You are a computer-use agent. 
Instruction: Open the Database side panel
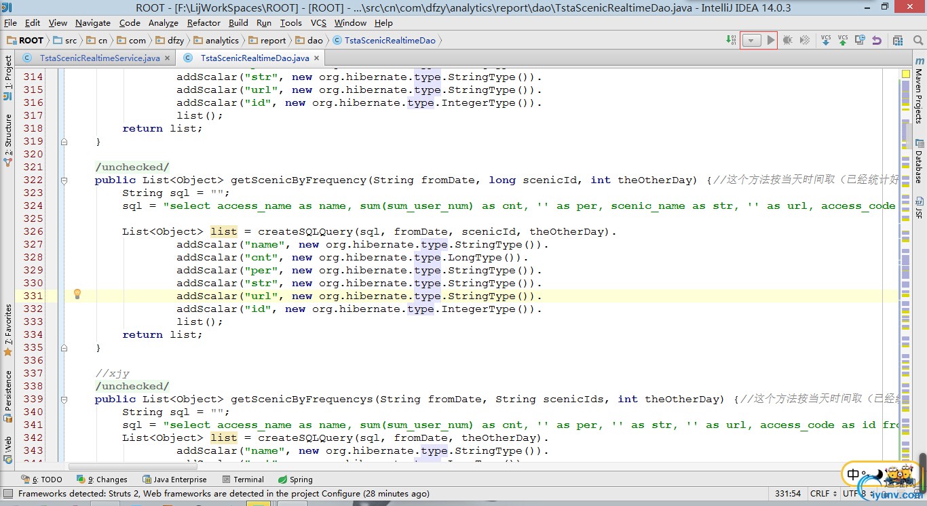tap(919, 161)
